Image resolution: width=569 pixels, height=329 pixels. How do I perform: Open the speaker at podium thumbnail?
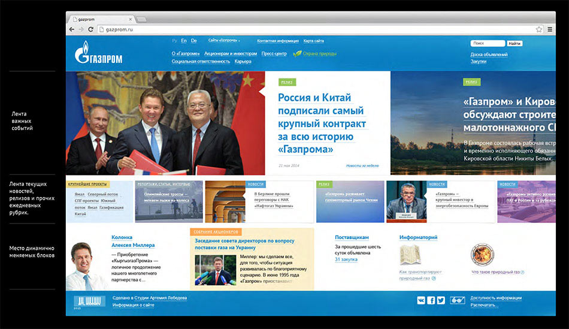point(407,202)
